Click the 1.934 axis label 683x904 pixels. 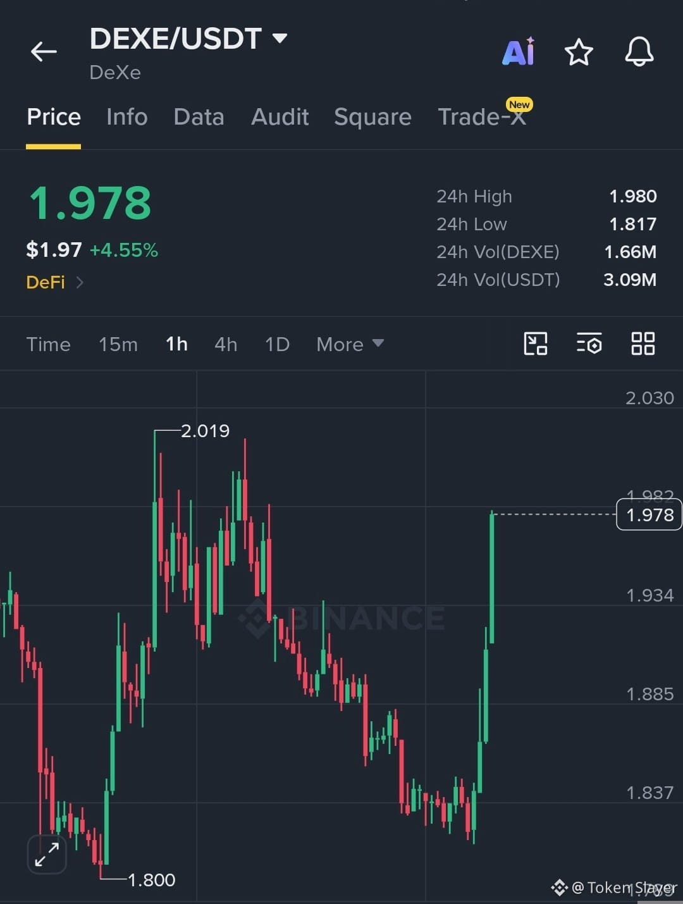649,595
